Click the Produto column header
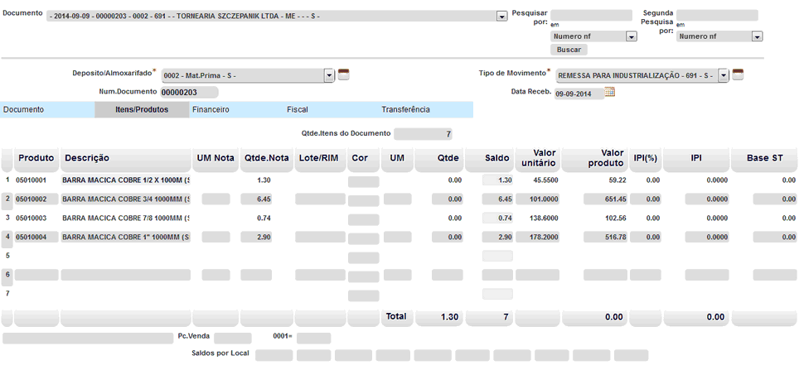The height and width of the screenshot is (365, 799). coord(36,158)
